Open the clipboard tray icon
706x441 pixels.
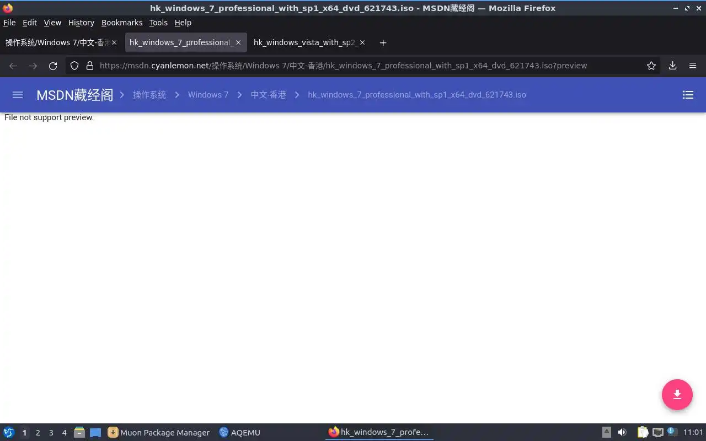click(x=643, y=433)
